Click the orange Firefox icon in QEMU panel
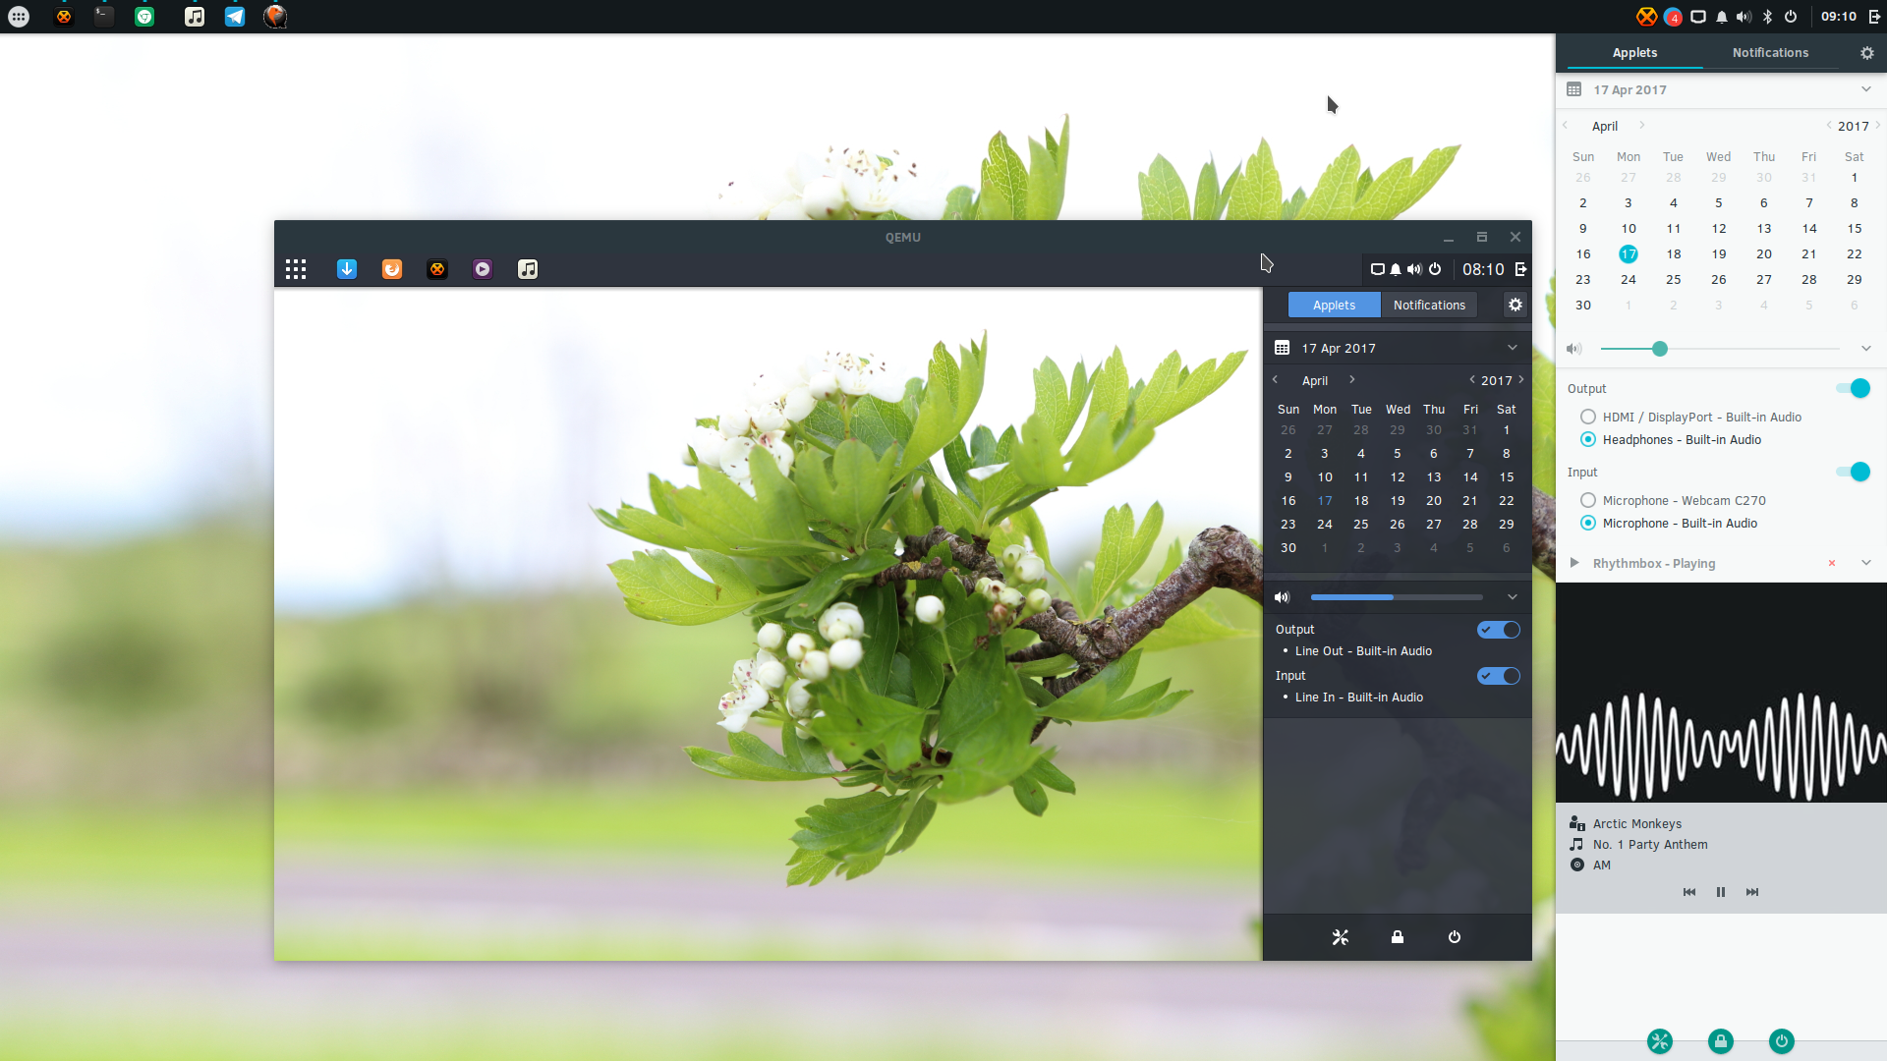 pyautogui.click(x=392, y=269)
